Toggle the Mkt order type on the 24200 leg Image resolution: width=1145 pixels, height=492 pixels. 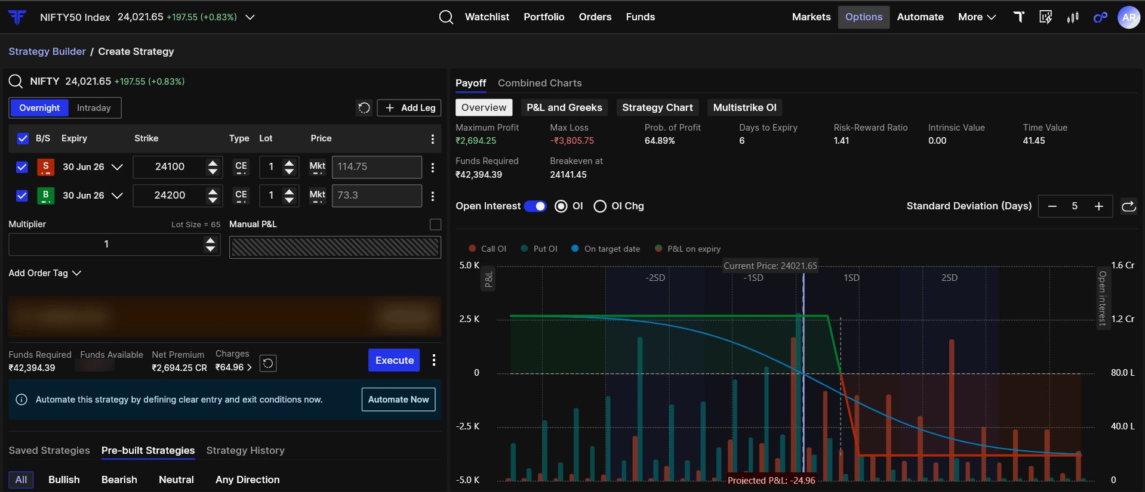(x=318, y=196)
